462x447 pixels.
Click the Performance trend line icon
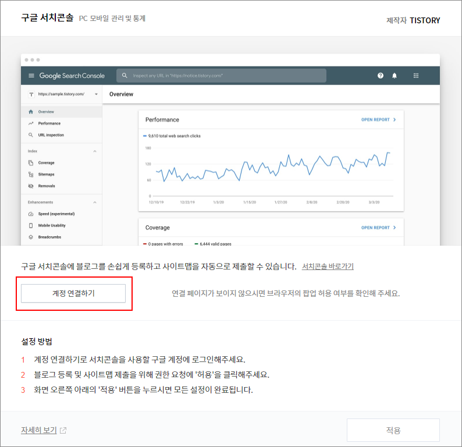click(31, 123)
